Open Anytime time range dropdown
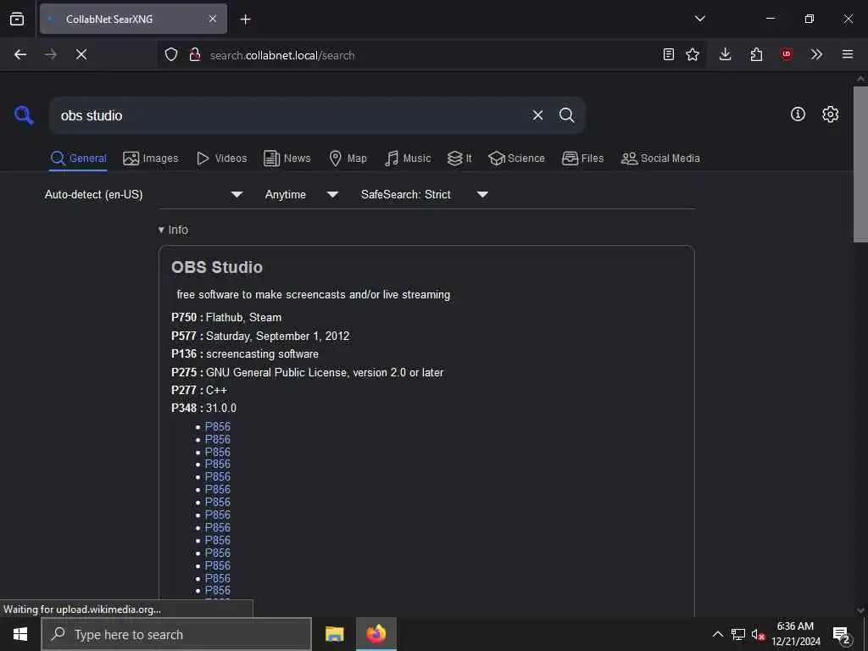 (301, 194)
